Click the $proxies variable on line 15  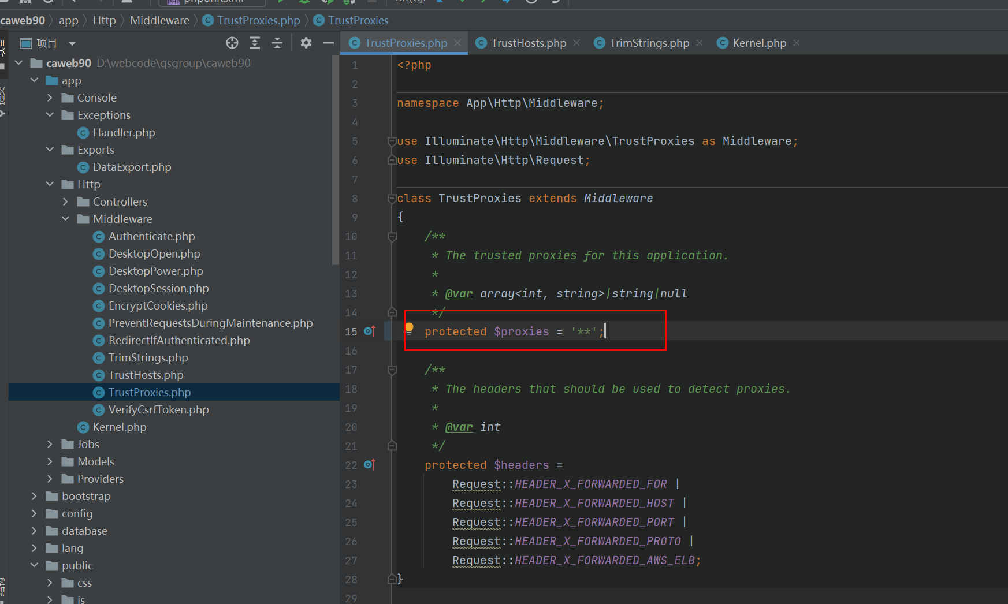[x=522, y=331]
